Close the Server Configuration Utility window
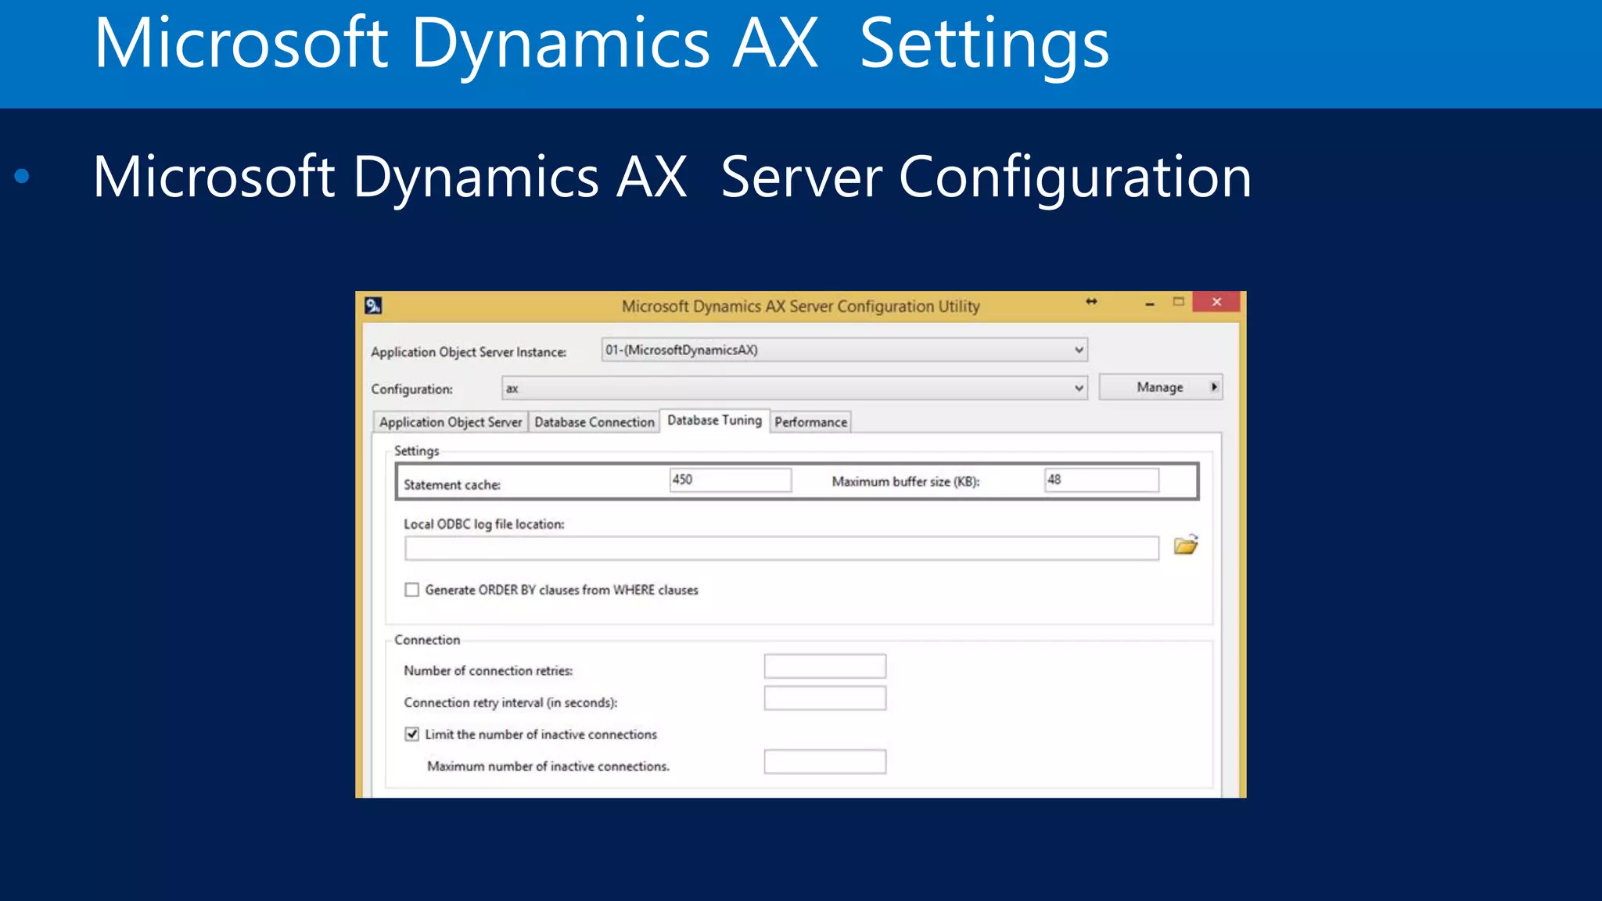 [x=1216, y=302]
